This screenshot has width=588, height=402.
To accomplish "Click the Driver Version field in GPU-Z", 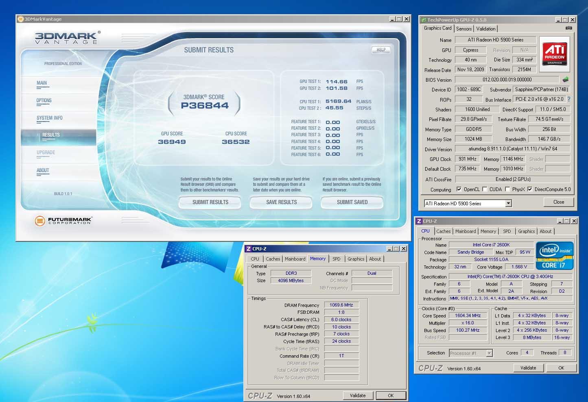I will coord(513,149).
